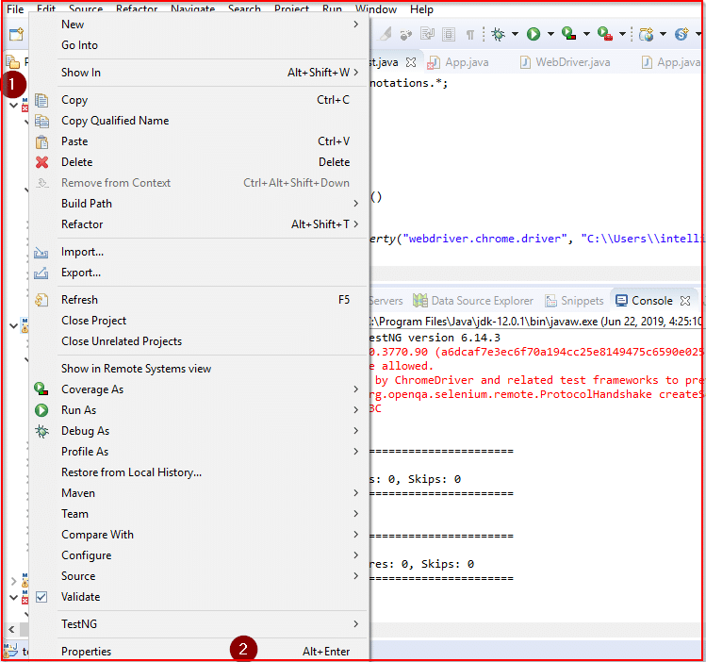Screen dimensions: 706x662
Task: Expand the Coverage As submenu
Action: click(199, 389)
